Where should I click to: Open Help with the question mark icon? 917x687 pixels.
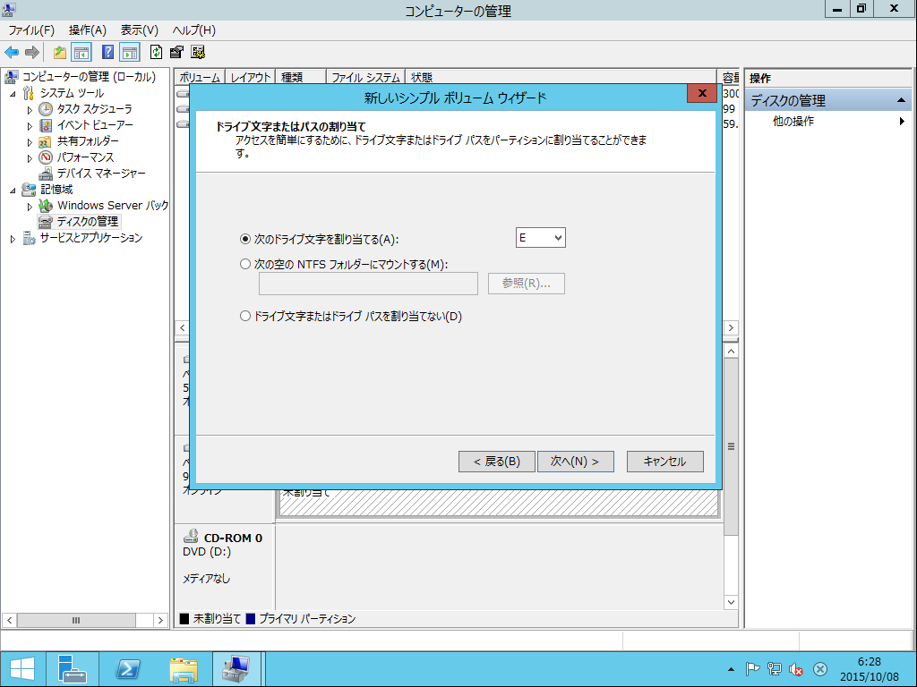coord(107,53)
